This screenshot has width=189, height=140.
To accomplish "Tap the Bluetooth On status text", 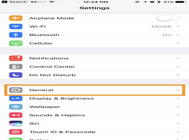I will point(167,35).
